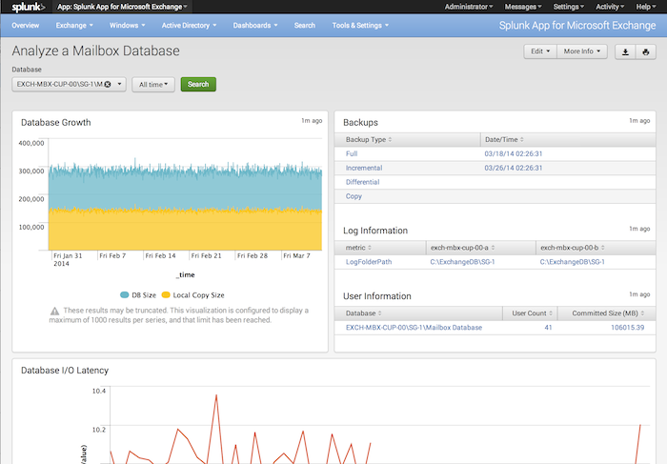
Task: Click the Analyze a Mailbox Database heading
Action: pos(95,51)
